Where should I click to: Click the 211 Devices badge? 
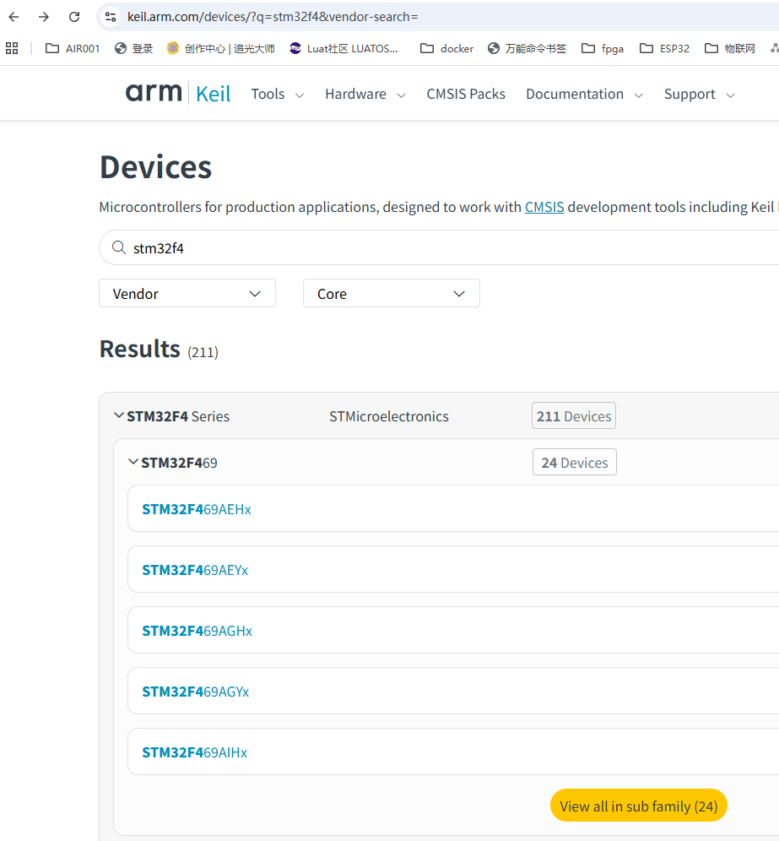574,415
